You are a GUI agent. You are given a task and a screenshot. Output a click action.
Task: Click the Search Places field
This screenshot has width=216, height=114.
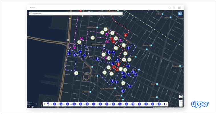[76, 13]
